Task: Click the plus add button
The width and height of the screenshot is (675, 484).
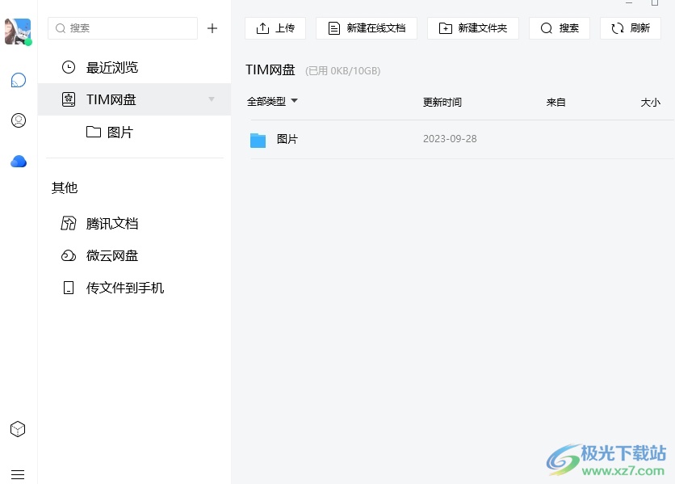Action: (x=212, y=28)
